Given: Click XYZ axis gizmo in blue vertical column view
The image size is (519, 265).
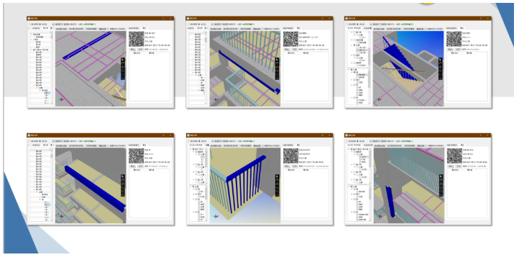Looking at the screenshot, I should pyautogui.click(x=379, y=216).
